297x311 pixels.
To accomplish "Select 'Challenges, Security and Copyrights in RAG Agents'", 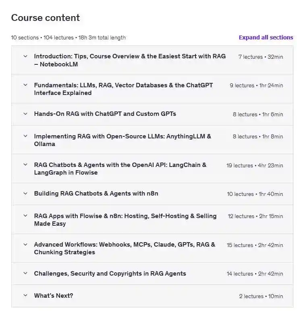I will coord(110,274).
